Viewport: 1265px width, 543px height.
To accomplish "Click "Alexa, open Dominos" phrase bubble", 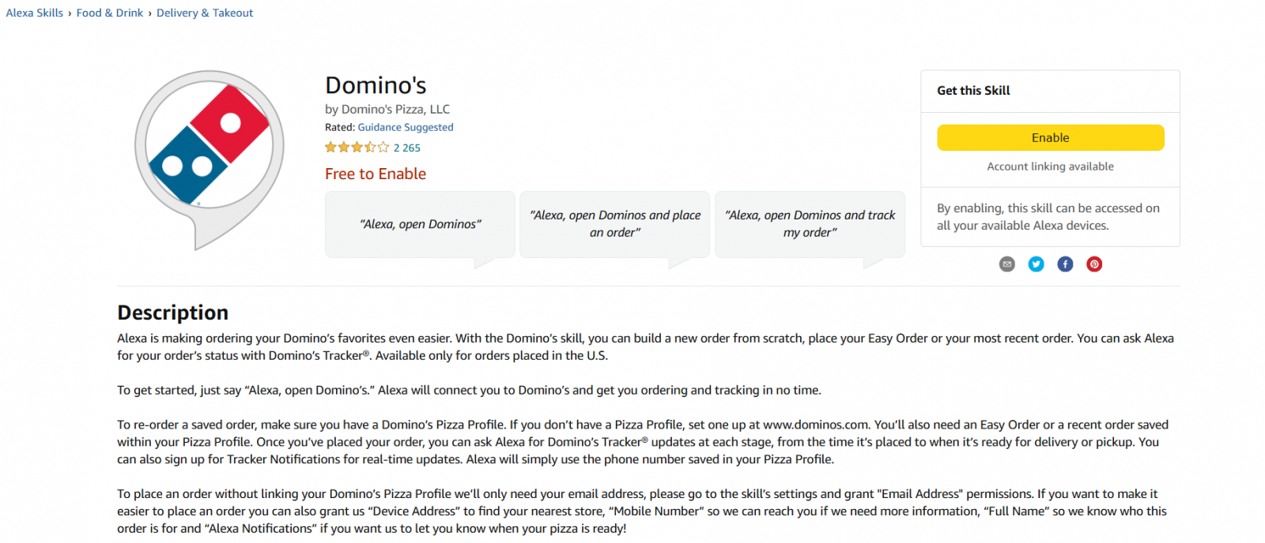I will tap(420, 224).
